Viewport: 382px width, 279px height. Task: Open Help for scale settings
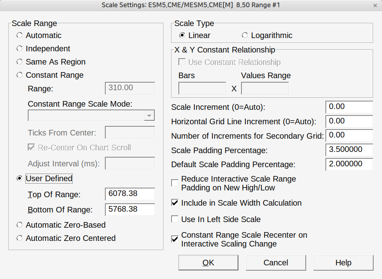[x=343, y=263]
